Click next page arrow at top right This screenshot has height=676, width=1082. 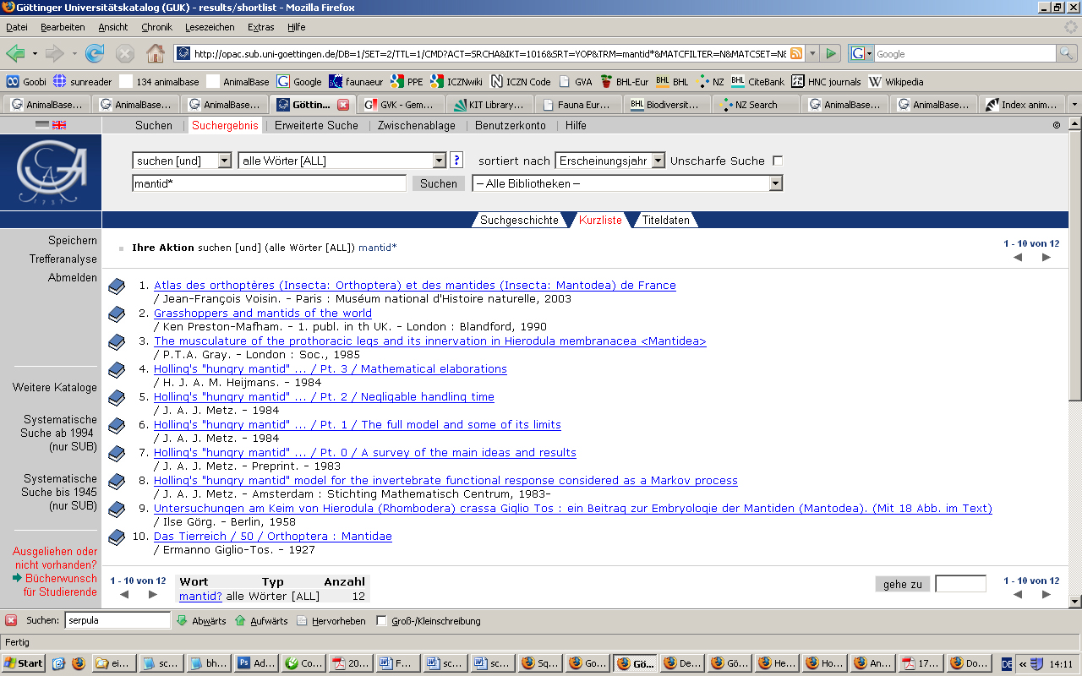click(1046, 257)
